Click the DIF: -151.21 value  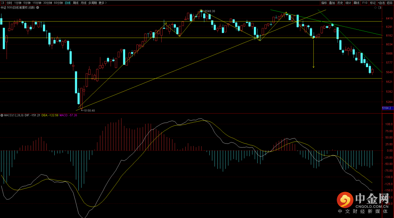[32, 115]
